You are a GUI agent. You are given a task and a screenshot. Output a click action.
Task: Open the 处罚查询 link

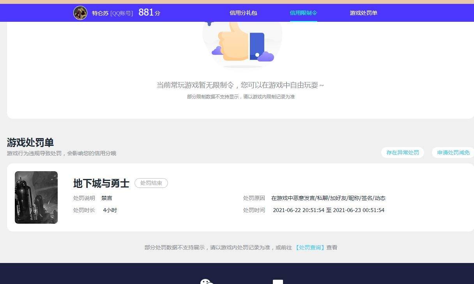(x=310, y=247)
